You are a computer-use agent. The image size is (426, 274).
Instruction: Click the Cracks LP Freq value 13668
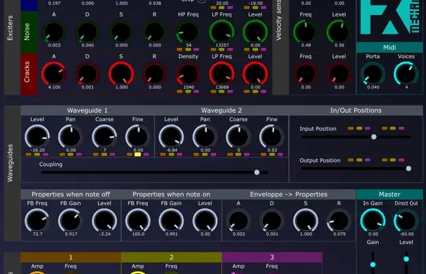click(x=222, y=87)
